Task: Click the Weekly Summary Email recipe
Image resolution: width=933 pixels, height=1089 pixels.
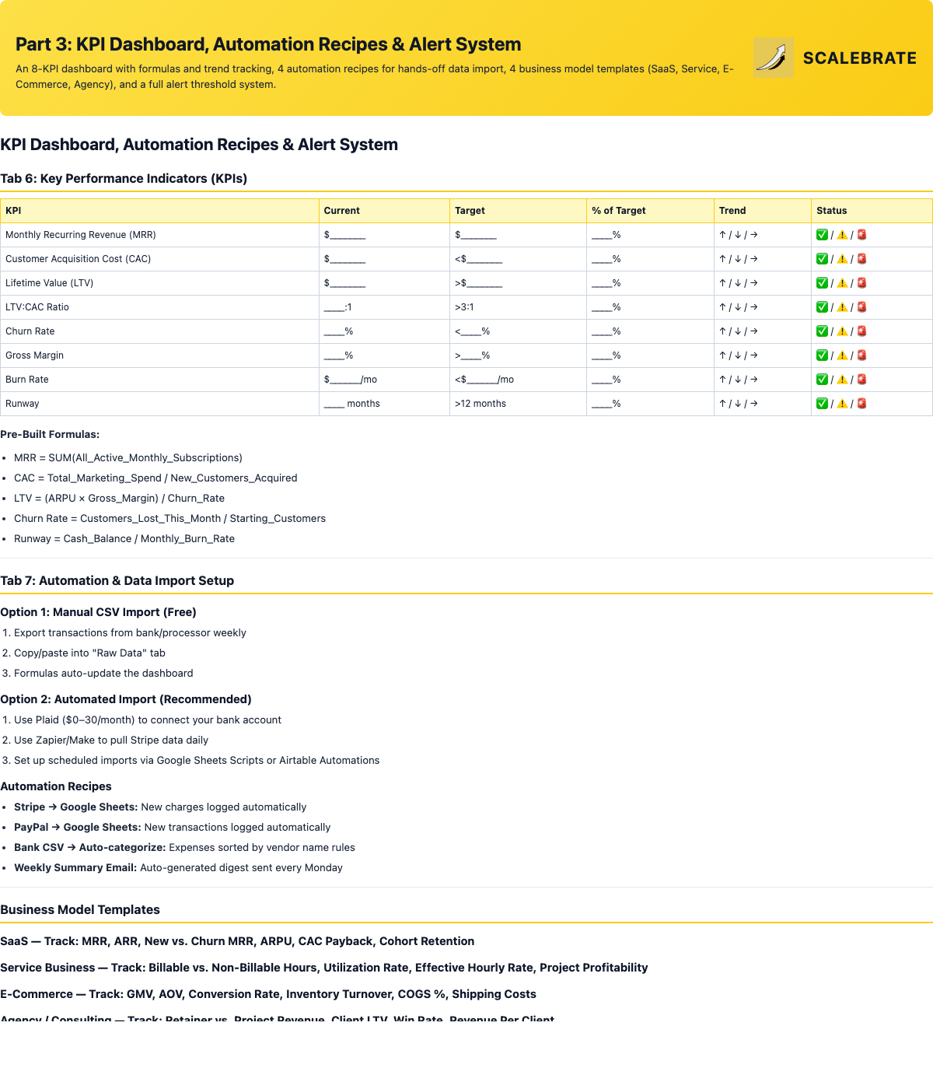Action: click(x=178, y=868)
